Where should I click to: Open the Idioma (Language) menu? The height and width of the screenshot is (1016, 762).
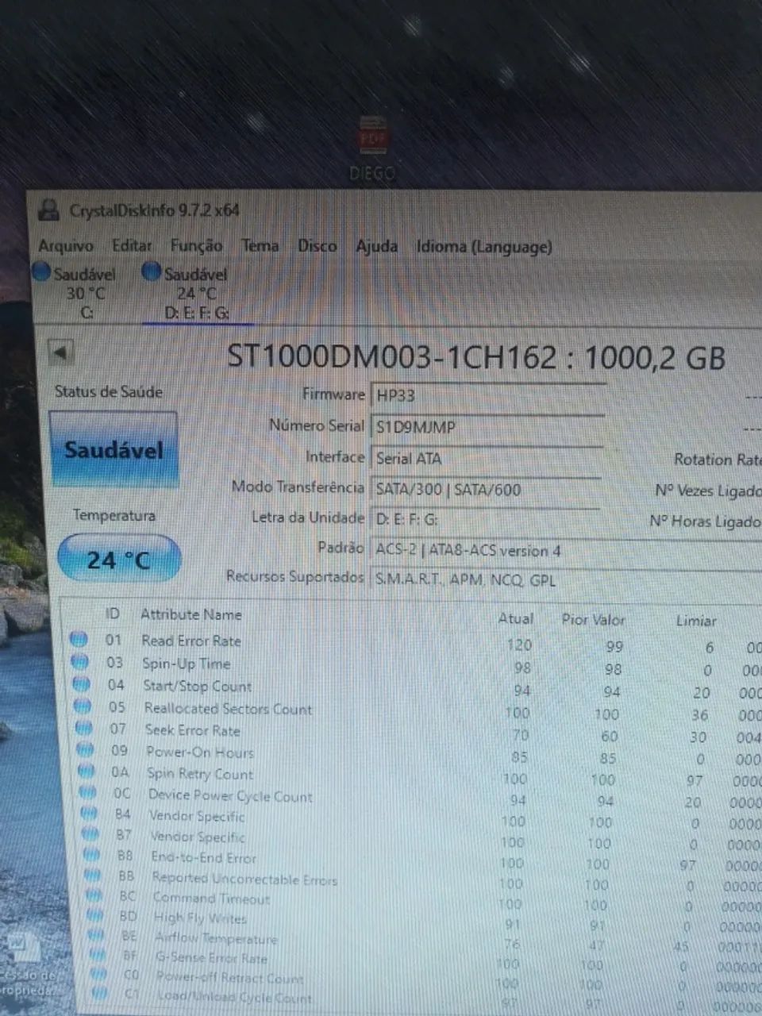pyautogui.click(x=484, y=247)
